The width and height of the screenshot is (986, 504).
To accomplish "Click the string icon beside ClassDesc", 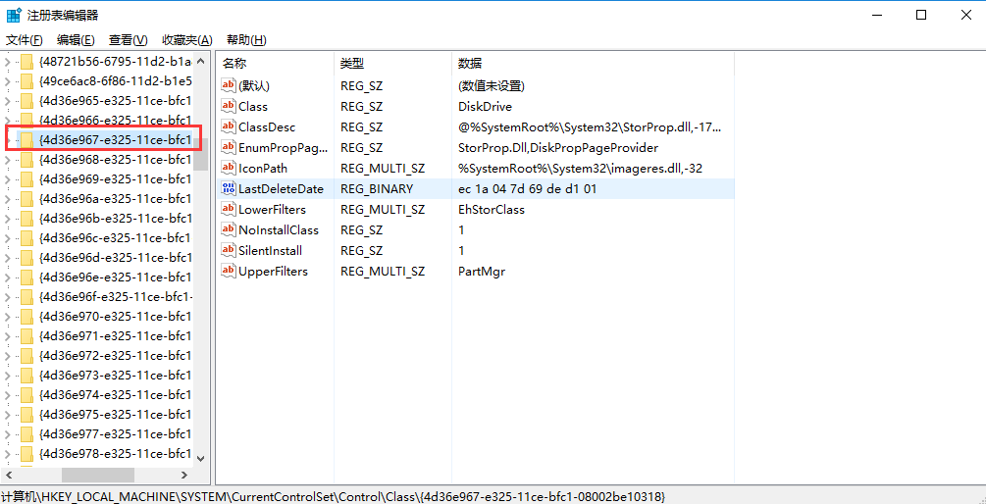I will click(x=229, y=126).
